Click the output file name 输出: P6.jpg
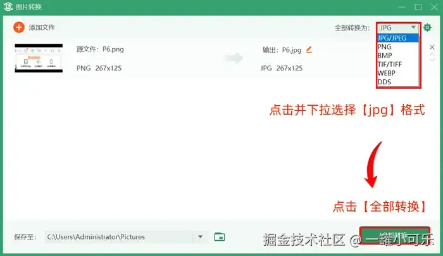This screenshot has height=256, width=443. point(282,50)
